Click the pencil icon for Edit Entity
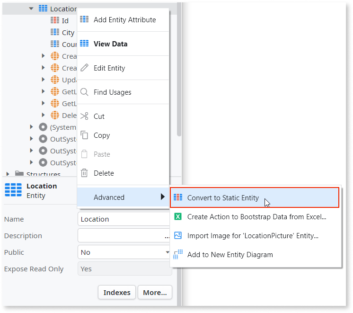353x313 pixels. [x=84, y=68]
